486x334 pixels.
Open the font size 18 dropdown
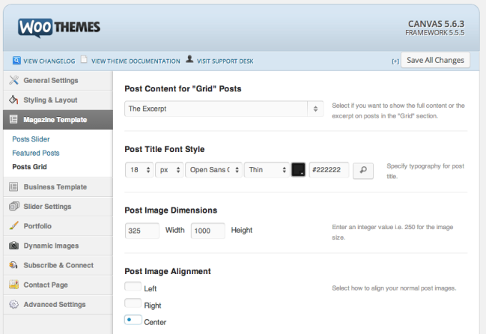click(x=139, y=170)
